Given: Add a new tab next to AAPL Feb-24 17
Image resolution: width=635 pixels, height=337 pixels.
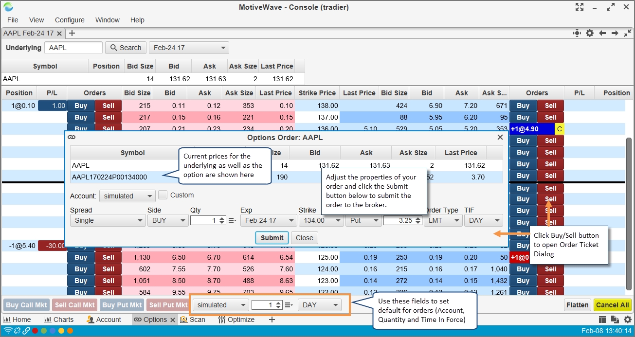Looking at the screenshot, I should coord(72,33).
